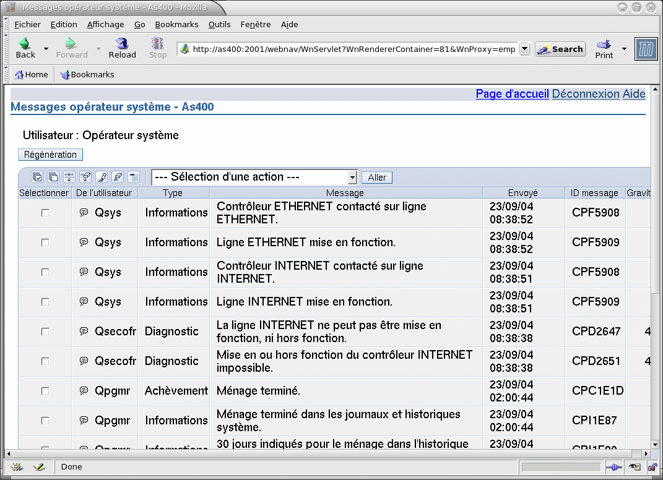Viewport: 663px width, 480px height.
Task: Click the ID message column header
Action: [594, 193]
